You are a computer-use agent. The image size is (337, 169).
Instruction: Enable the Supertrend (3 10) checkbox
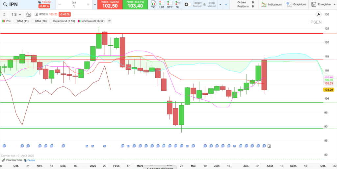[51, 21]
